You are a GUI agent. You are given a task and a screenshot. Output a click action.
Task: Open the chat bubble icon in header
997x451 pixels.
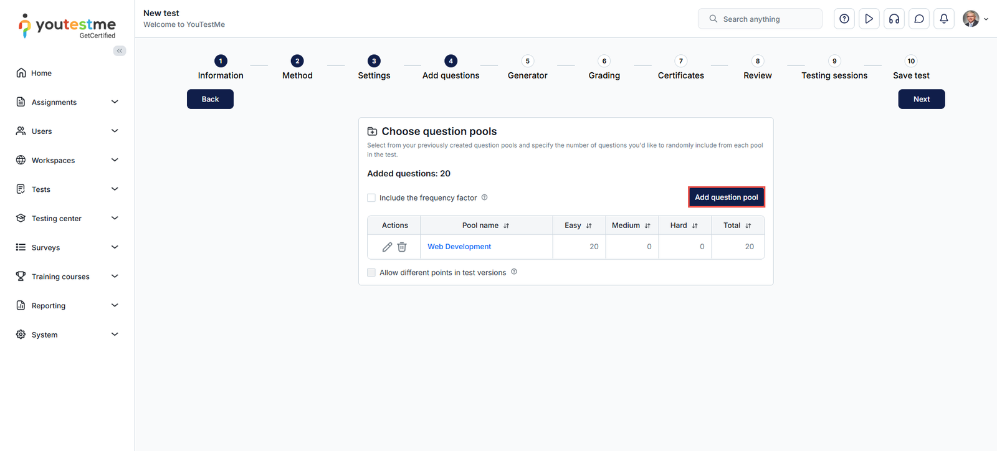tap(918, 19)
